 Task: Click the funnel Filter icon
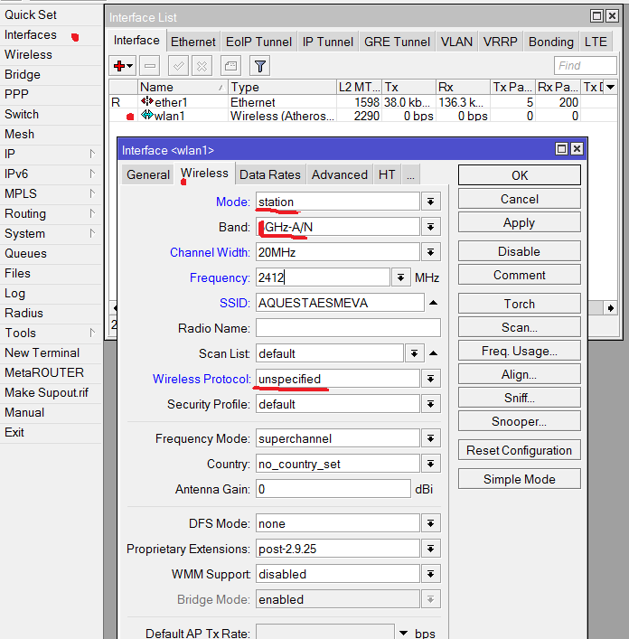(x=259, y=66)
